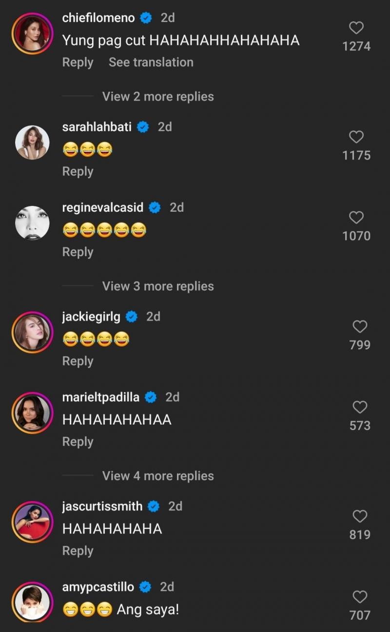
Task: Open sarahlahbati's profile avatar
Action: [32, 143]
